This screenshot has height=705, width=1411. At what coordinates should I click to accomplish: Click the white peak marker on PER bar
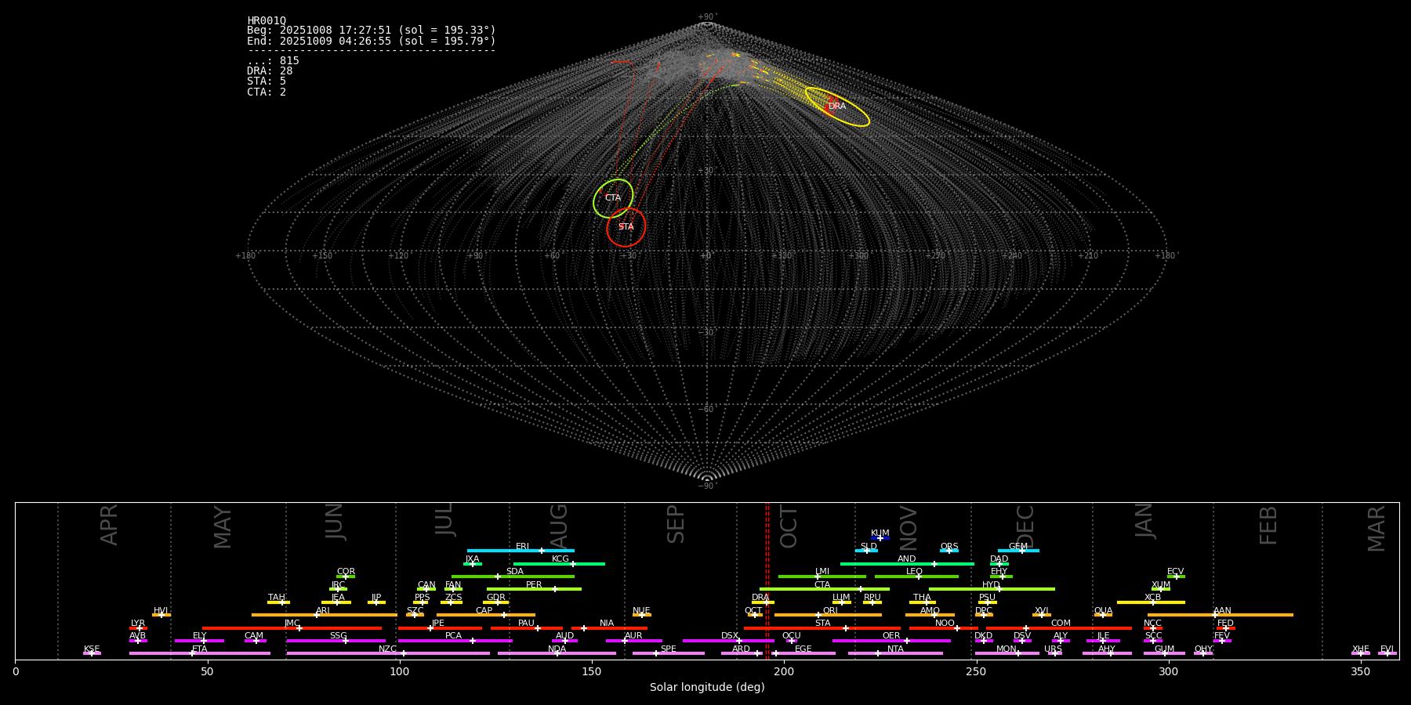(x=555, y=589)
